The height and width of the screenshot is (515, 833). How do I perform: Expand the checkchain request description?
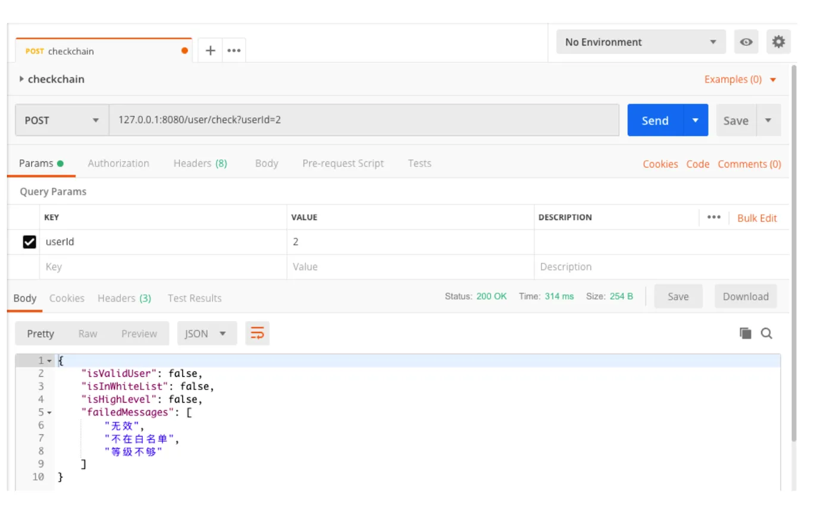22,79
